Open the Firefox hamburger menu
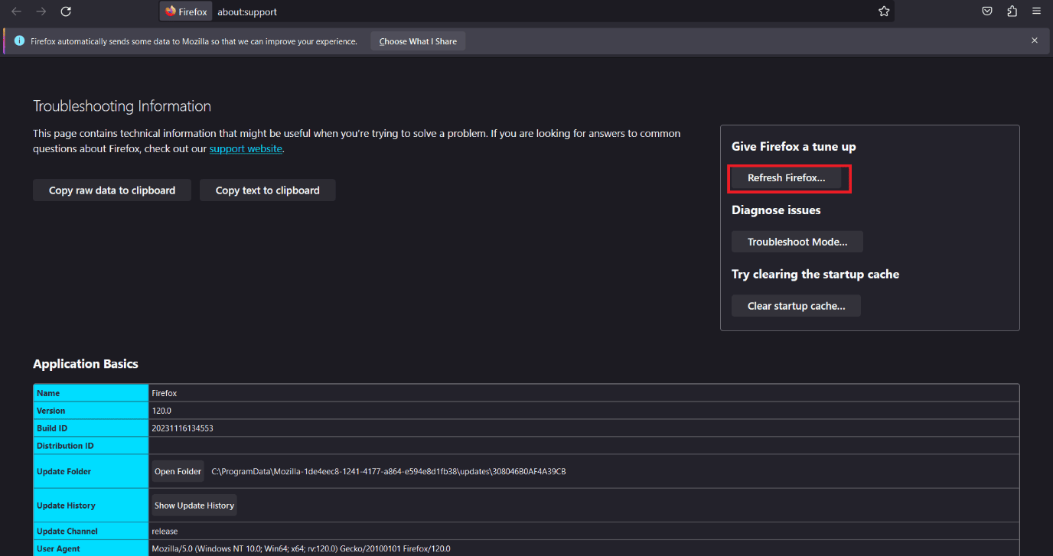Viewport: 1053px width, 556px height. (1036, 11)
